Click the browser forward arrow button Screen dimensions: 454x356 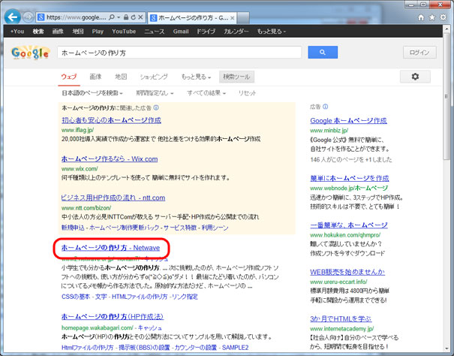28,17
